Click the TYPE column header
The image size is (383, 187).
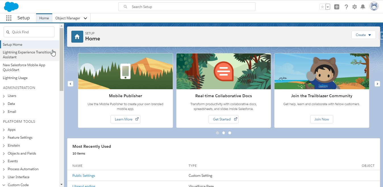(193, 166)
